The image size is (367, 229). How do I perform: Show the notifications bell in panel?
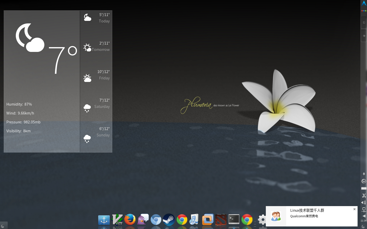pos(364,174)
